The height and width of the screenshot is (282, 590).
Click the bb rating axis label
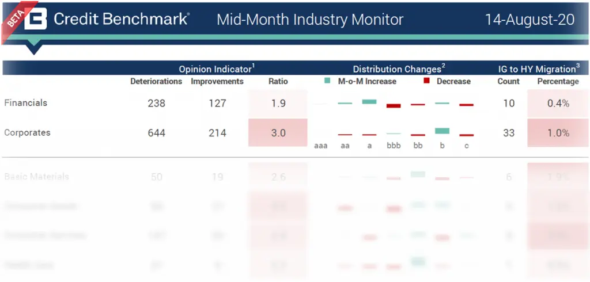pyautogui.click(x=418, y=146)
